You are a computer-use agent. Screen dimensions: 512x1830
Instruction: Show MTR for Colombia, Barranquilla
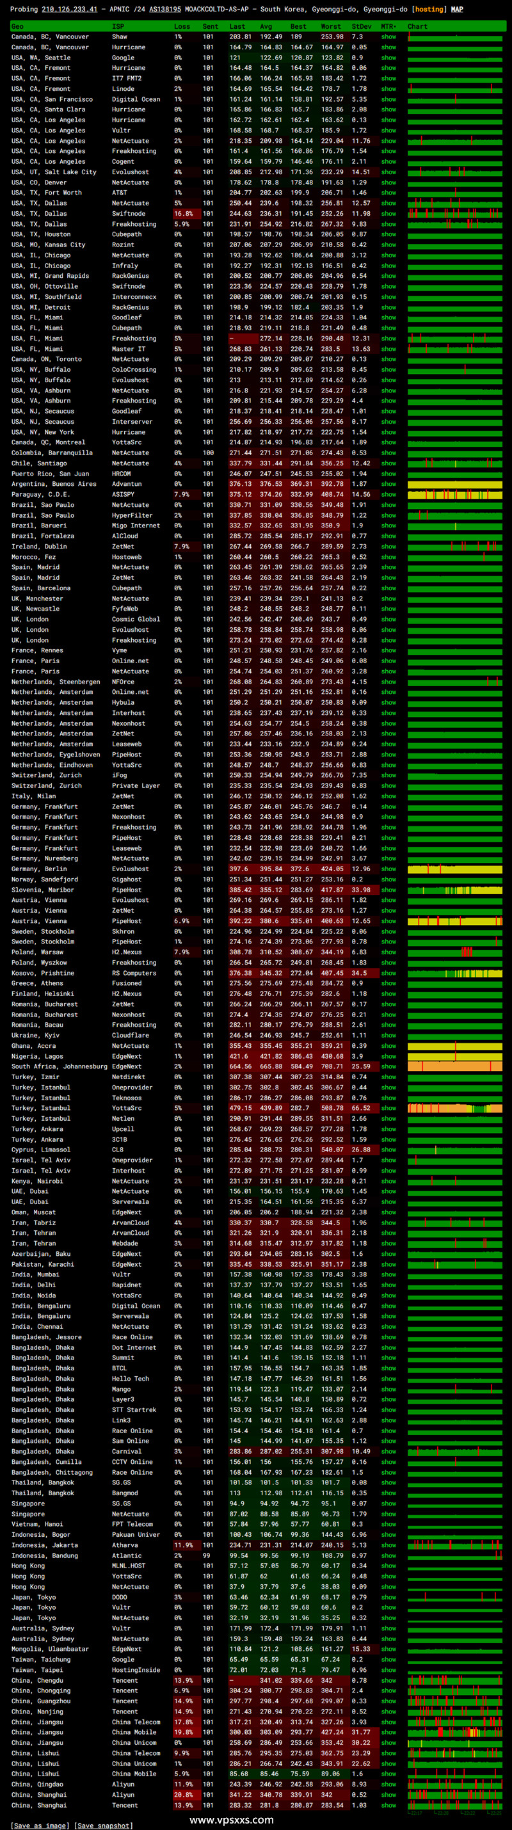[x=388, y=453]
